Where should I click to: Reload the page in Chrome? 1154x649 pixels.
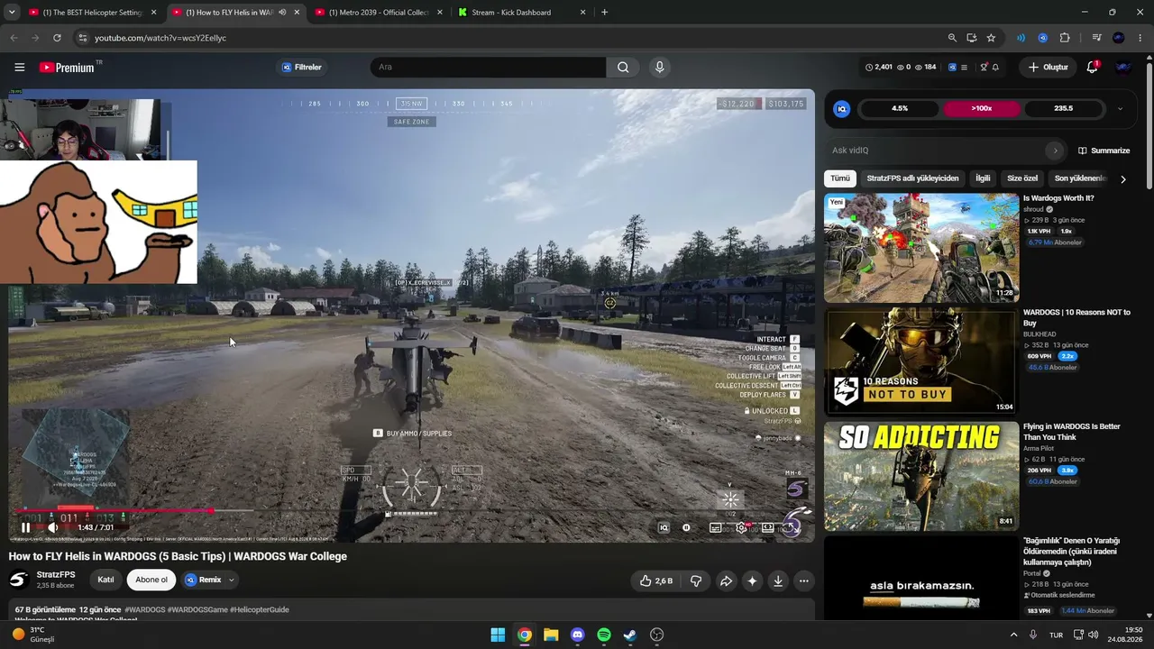57,38
